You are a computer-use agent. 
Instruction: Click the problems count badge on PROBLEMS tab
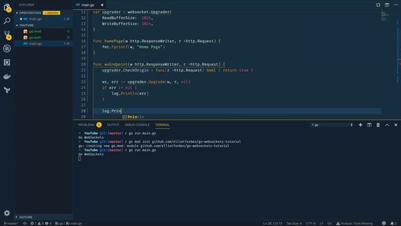pyautogui.click(x=99, y=125)
